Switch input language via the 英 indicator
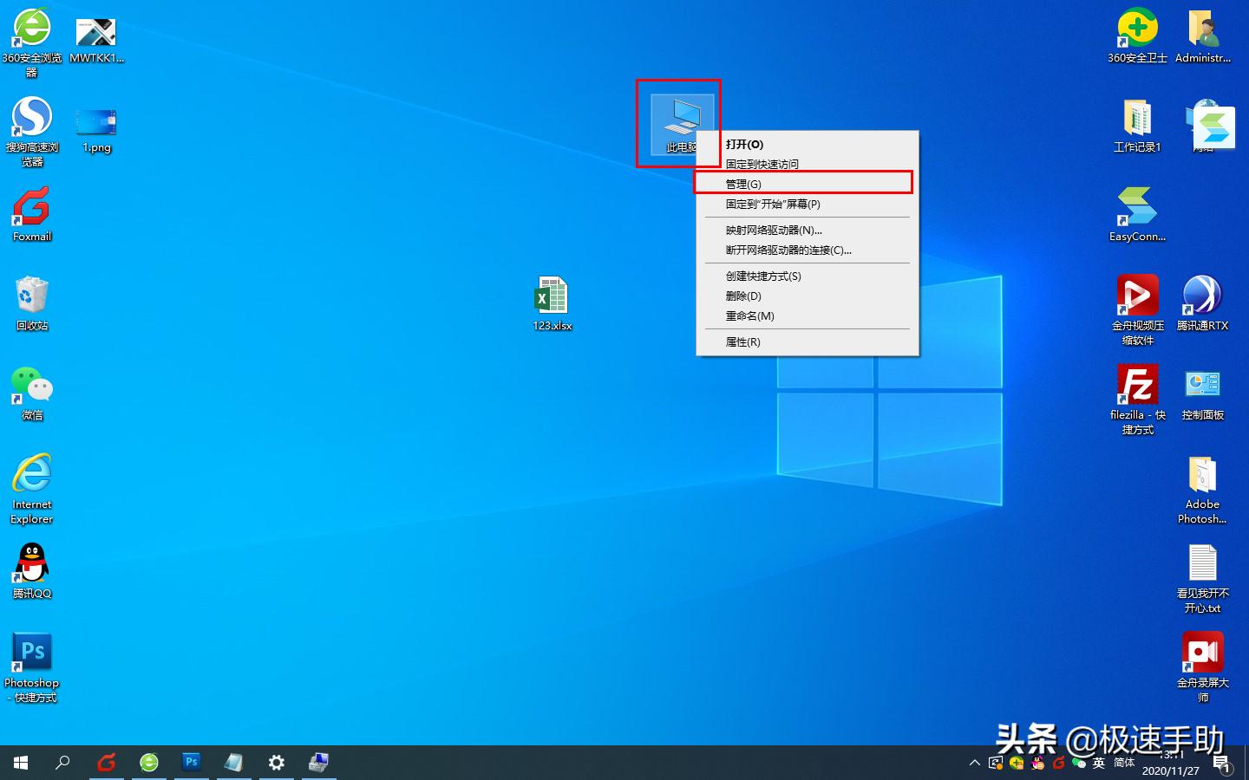 tap(1098, 763)
